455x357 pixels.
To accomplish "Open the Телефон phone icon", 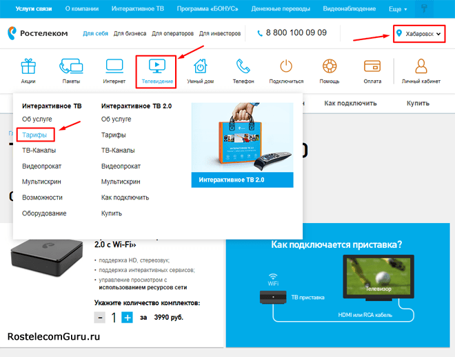I will click(243, 67).
